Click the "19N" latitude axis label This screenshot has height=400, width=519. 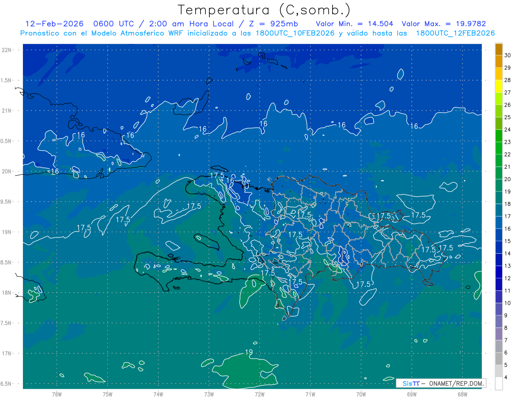click(7, 232)
